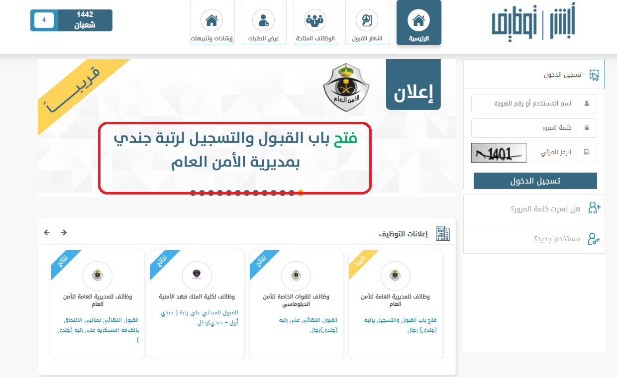The width and height of the screenshot is (617, 377).
Task: Open link القبول النهائي على رتبة (جندي)رجال
Action: [308, 325]
